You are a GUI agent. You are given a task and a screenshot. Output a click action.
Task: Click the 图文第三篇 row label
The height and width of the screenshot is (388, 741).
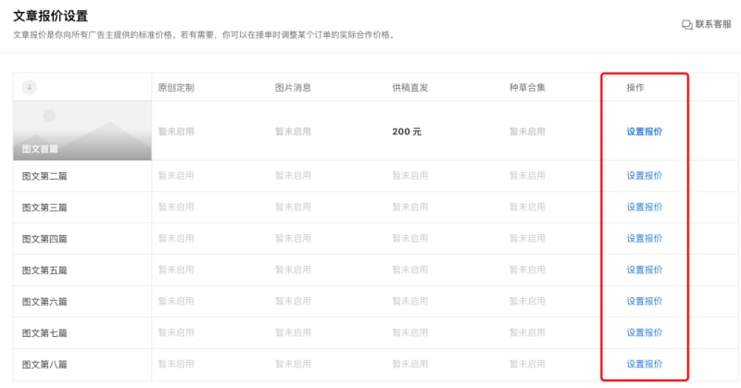(44, 207)
